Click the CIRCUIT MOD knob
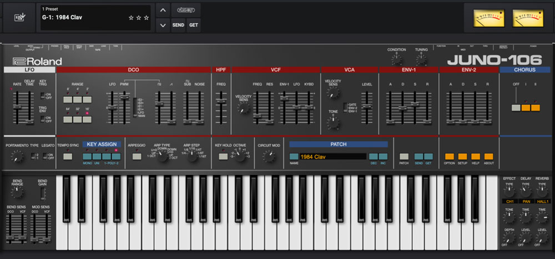Screen dimensions: 555x259 (x=269, y=156)
